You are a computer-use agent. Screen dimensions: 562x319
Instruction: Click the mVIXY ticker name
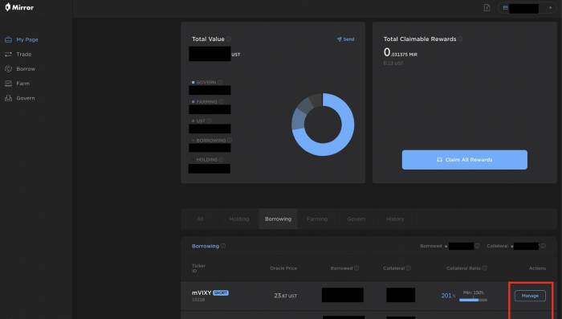click(x=202, y=292)
